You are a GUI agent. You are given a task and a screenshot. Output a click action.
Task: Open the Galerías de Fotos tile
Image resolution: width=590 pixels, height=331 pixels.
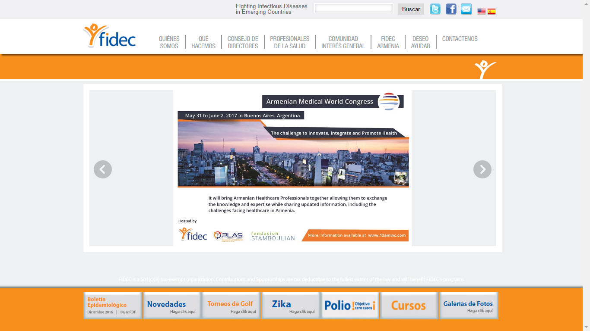pyautogui.click(x=469, y=306)
